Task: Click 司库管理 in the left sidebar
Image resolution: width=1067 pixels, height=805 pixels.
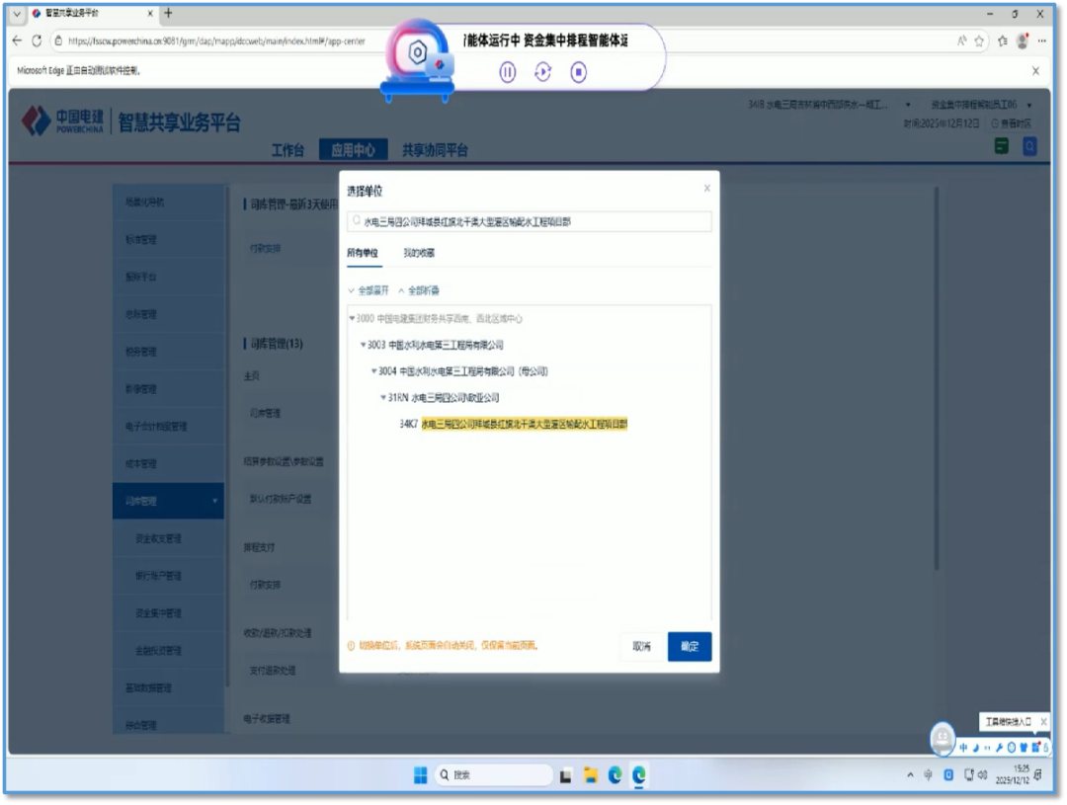Action: tap(168, 501)
